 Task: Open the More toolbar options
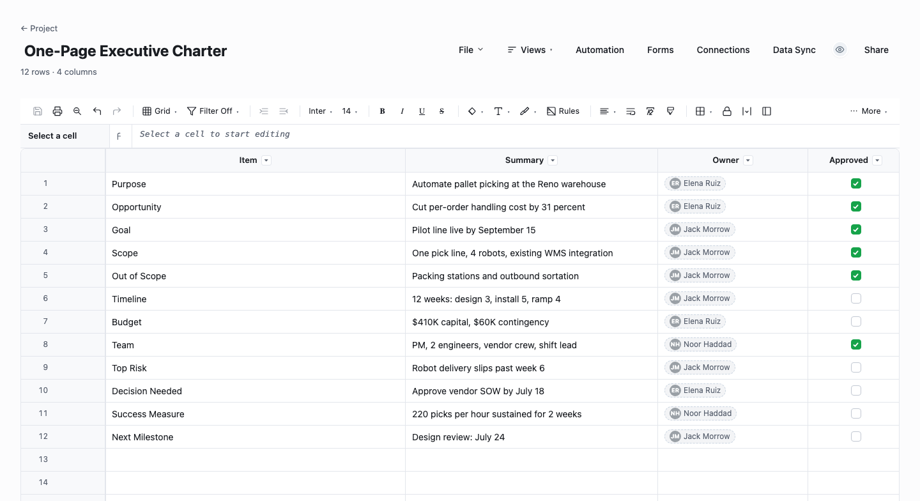[869, 111]
